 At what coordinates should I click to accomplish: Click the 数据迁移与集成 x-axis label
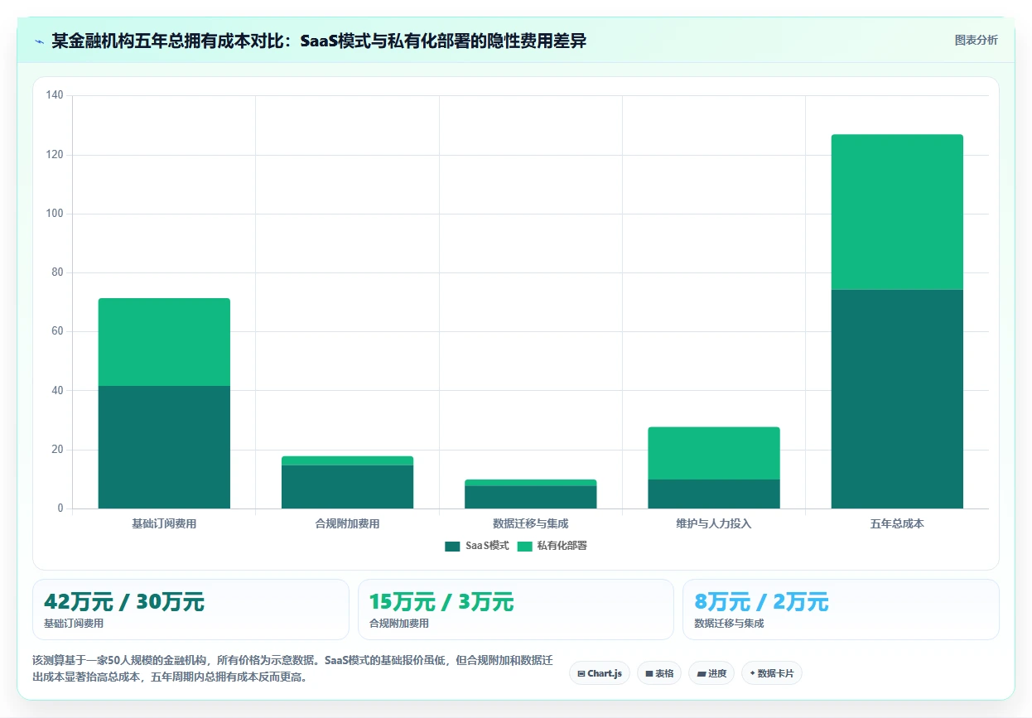click(x=531, y=524)
